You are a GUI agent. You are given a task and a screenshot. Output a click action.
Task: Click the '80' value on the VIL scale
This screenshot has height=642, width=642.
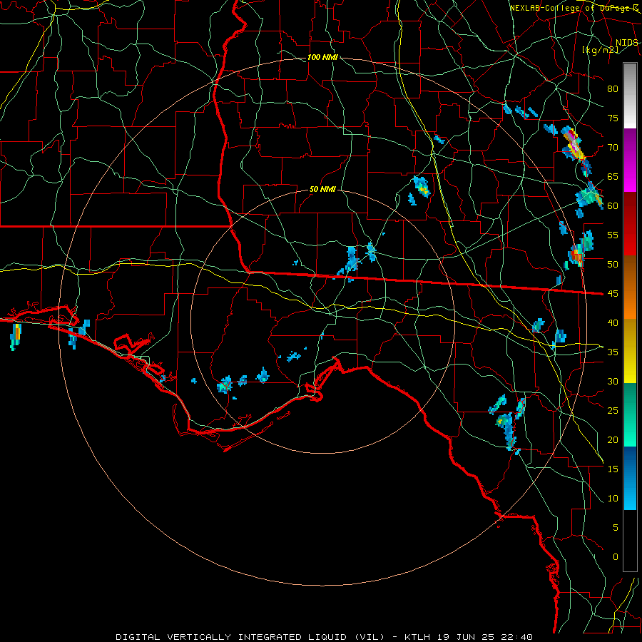pos(613,89)
